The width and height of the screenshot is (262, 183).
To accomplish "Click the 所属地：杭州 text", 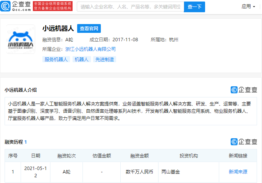I will (164, 40).
